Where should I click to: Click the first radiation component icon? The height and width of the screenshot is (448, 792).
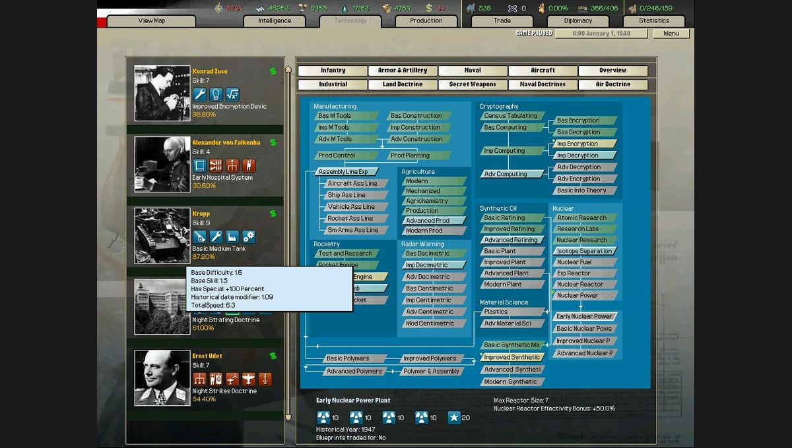click(323, 417)
